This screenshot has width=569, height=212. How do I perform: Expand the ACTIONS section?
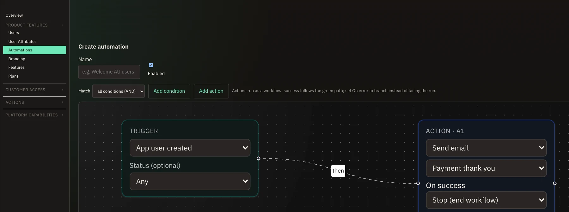[34, 102]
